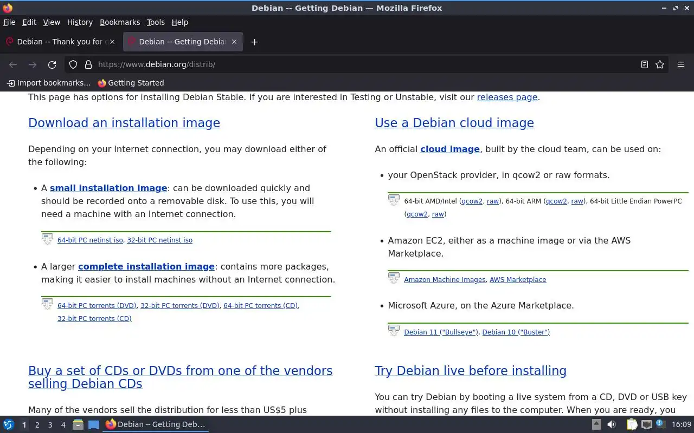Viewport: 694px width, 433px height.
Task: Reload the current Debian page
Action: click(x=52, y=64)
